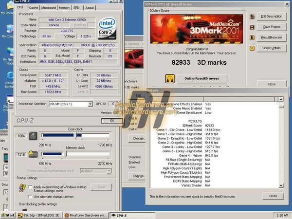This screenshot has height=219, width=292.
Task: Switch to 93k.3dp 3DMark2001 SE taskbar item
Action: pyautogui.click(x=39, y=215)
